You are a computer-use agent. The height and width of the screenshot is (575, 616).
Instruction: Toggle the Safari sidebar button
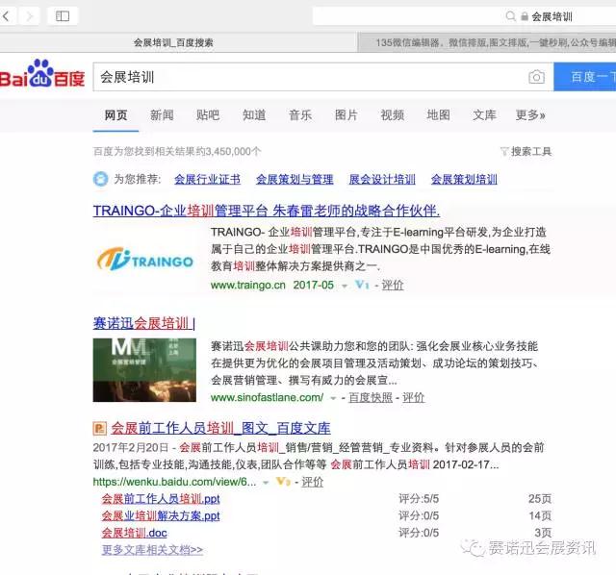click(63, 16)
